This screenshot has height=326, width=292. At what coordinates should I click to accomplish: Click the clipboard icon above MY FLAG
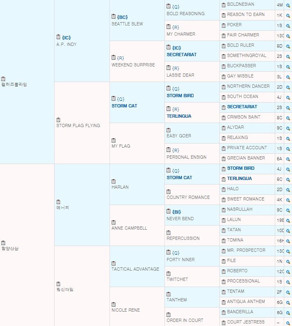pyautogui.click(x=114, y=140)
